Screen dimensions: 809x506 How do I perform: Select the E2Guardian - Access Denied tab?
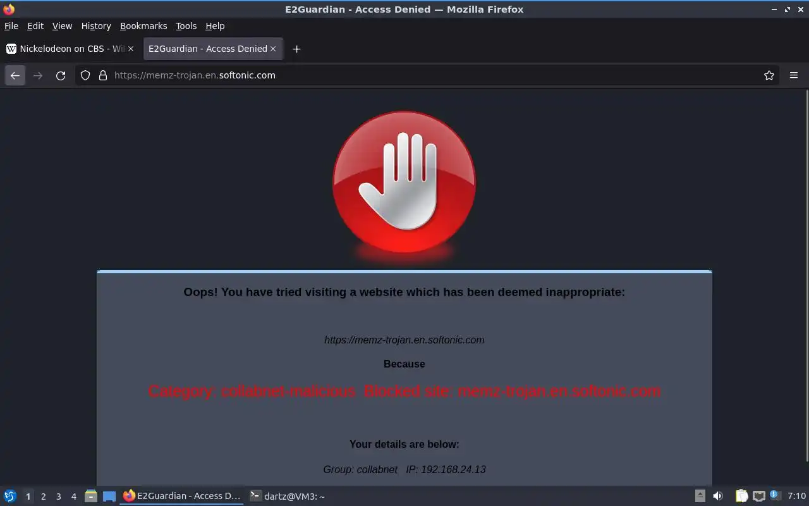[213, 49]
